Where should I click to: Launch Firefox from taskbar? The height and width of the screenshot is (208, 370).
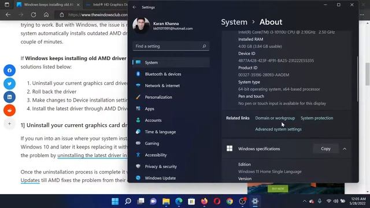point(204,201)
